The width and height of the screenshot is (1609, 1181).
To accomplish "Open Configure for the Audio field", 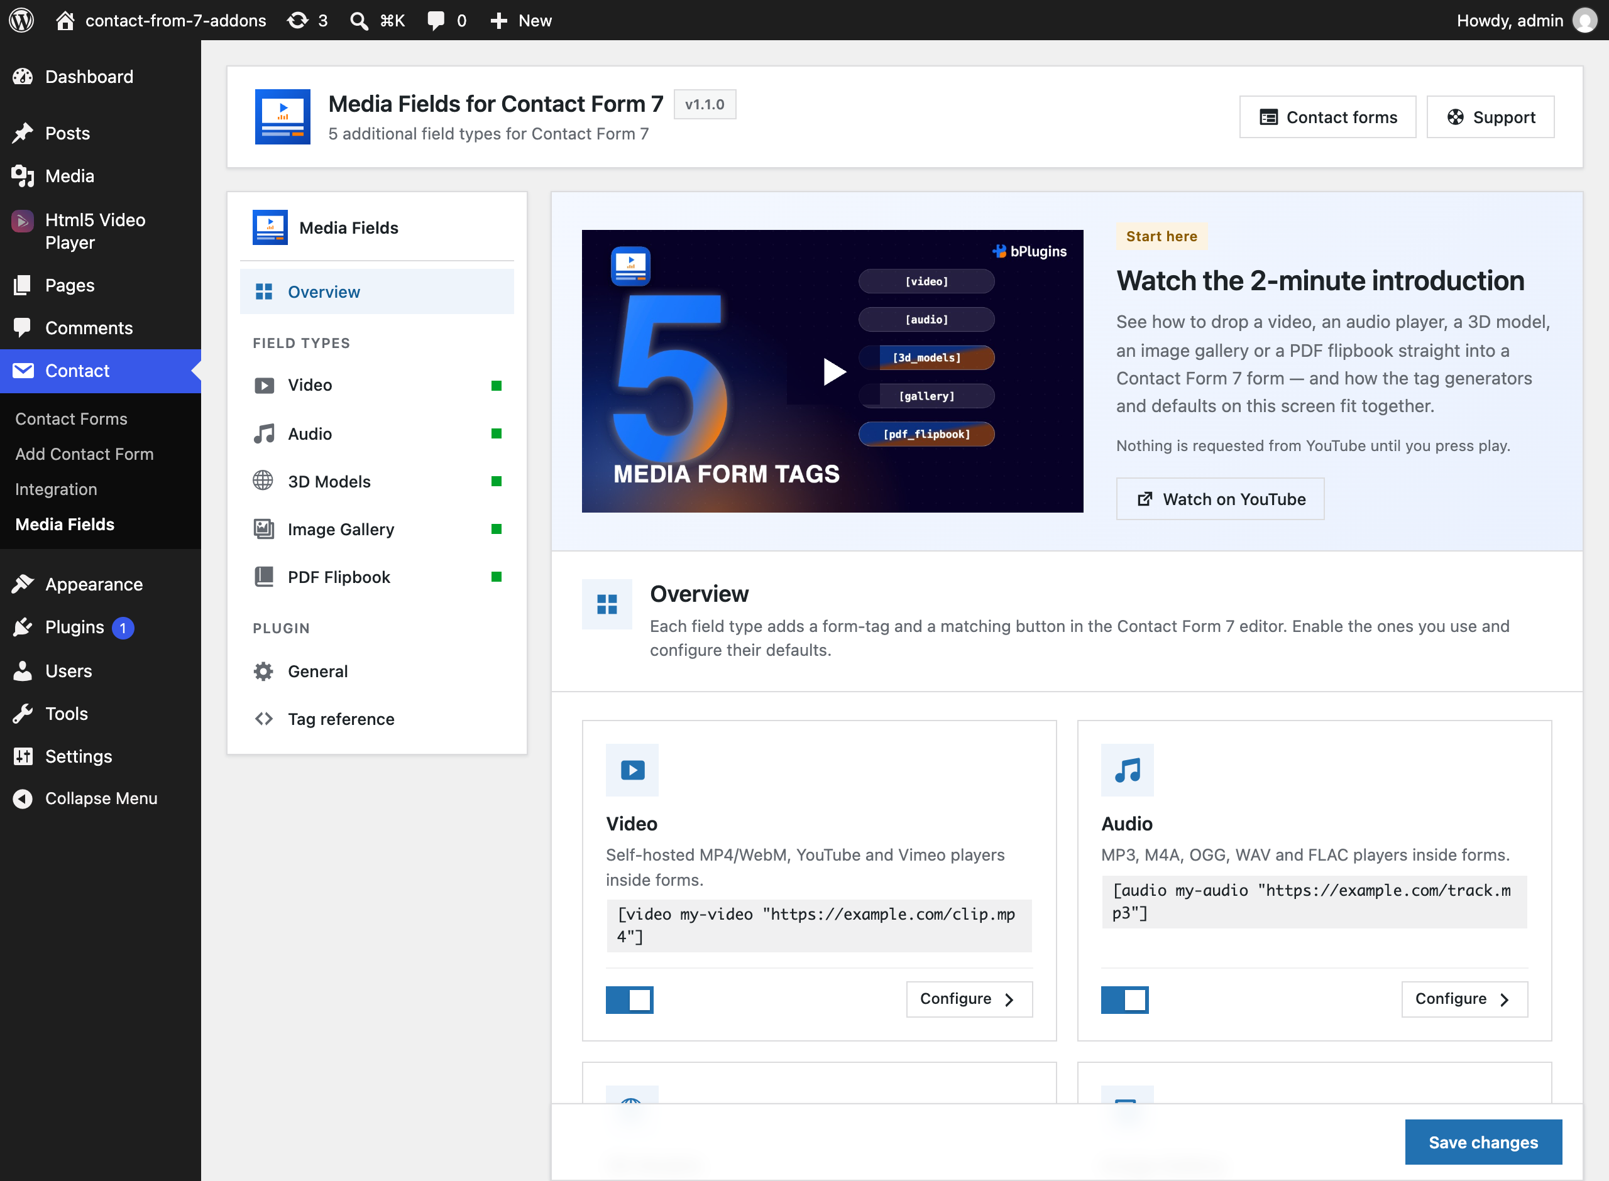I will click(1465, 999).
